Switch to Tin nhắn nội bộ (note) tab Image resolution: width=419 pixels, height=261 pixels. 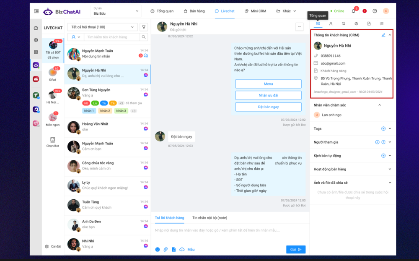coord(209,218)
